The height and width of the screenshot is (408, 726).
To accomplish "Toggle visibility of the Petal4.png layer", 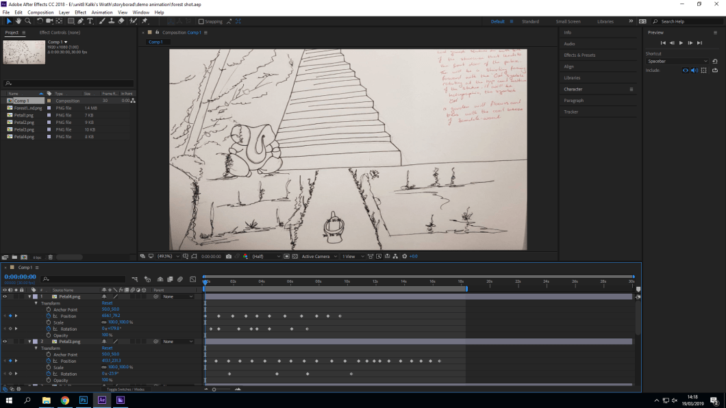I will [5, 296].
